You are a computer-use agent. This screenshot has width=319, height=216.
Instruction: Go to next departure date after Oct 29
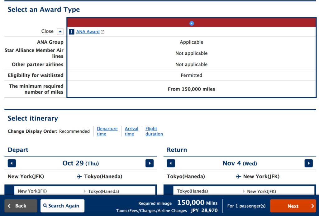point(150,163)
